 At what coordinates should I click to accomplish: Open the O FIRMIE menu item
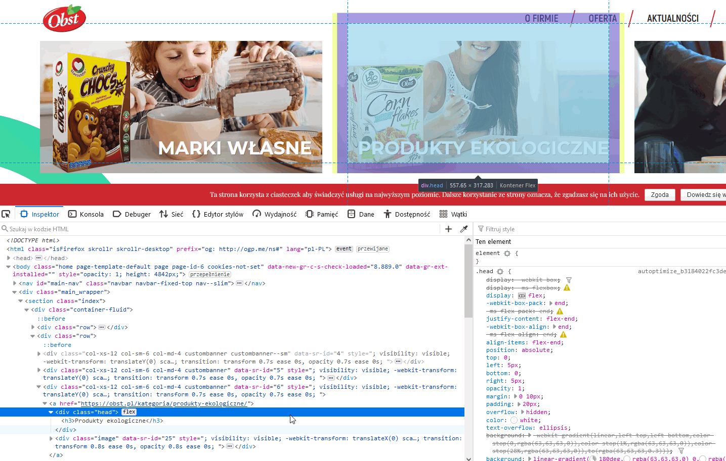click(x=541, y=19)
